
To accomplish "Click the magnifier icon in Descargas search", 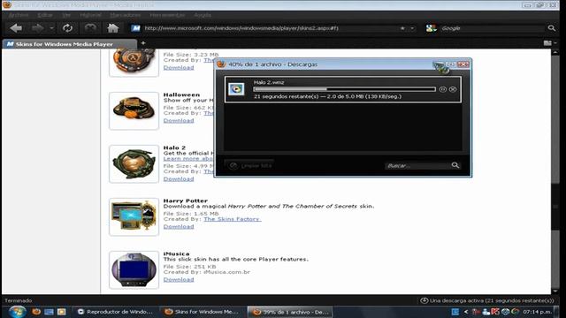I will click(455, 165).
